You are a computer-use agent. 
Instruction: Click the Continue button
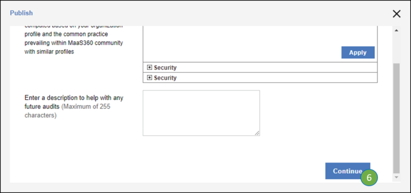pyautogui.click(x=347, y=171)
